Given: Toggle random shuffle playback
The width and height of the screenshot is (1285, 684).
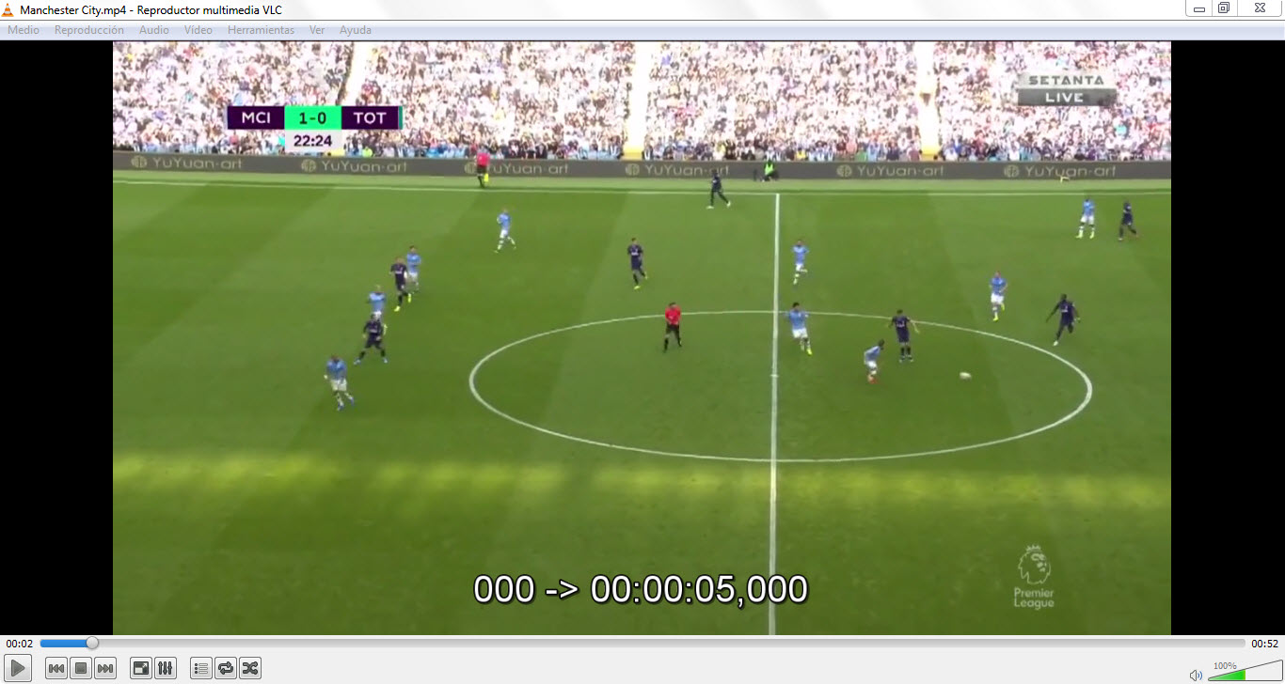Looking at the screenshot, I should [250, 668].
